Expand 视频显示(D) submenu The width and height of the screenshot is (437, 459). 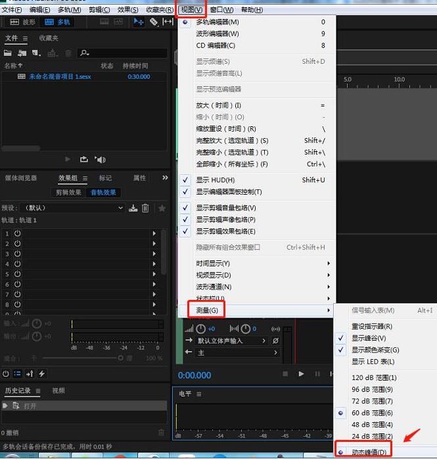258,275
